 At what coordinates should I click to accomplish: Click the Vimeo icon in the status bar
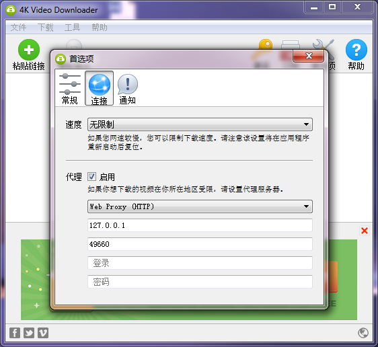(43, 333)
